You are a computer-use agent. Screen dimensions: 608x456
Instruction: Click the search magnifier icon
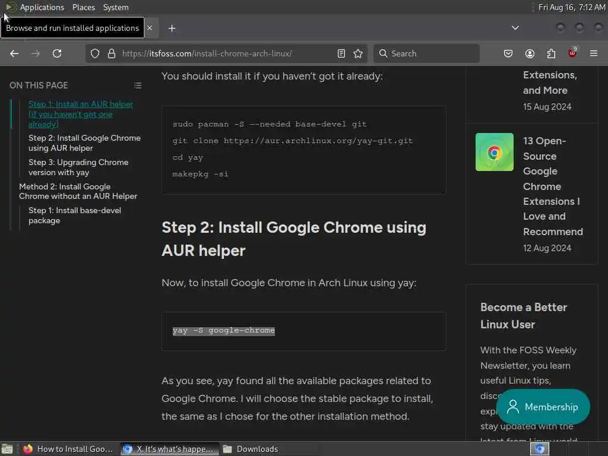point(383,53)
